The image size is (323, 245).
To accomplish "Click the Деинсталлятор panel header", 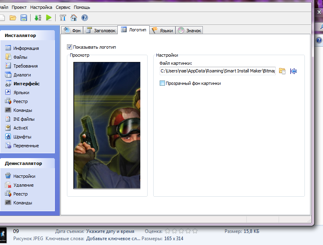I will (x=27, y=163).
